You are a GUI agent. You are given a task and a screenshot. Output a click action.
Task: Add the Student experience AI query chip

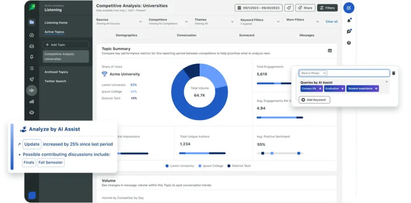[x=362, y=89]
